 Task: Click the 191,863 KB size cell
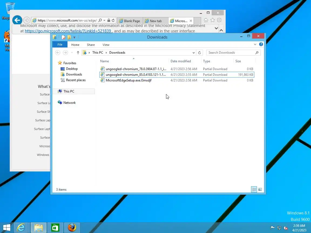246,75
